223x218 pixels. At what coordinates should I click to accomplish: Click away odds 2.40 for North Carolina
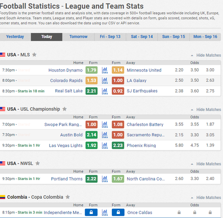210,179
